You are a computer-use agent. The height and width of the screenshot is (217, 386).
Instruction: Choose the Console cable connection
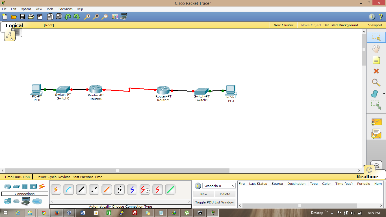[x=69, y=190]
